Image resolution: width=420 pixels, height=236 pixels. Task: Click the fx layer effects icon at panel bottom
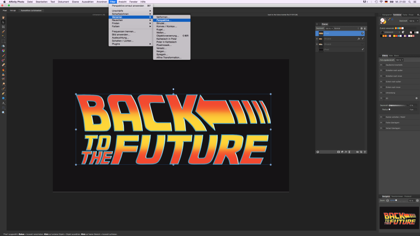(x=346, y=152)
